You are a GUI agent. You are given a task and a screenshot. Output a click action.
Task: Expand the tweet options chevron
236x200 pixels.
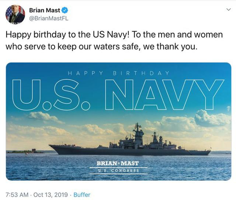(x=228, y=10)
